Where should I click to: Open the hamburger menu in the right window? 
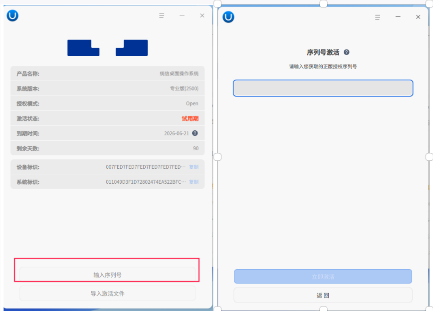coord(378,17)
